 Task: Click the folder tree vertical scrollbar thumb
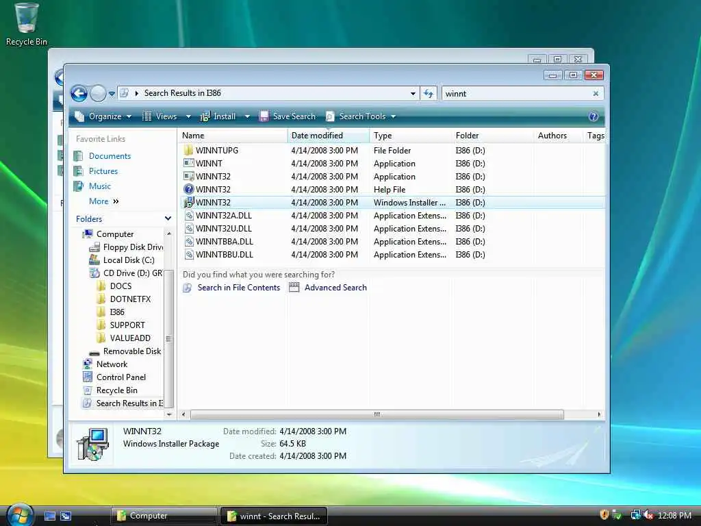(168, 338)
